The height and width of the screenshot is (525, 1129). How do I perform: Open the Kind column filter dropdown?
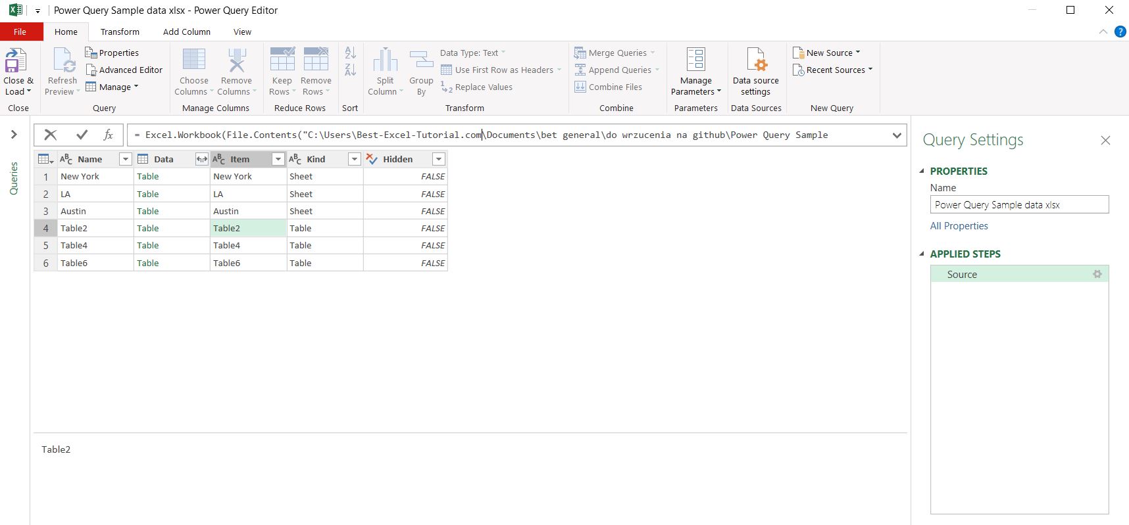tap(354, 159)
